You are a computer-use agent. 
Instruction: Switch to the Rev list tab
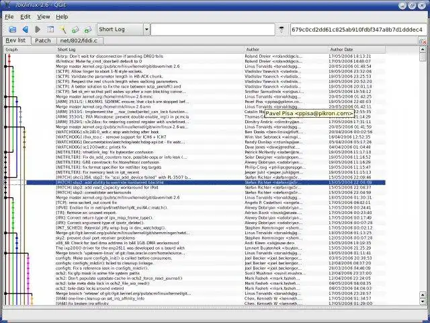pyautogui.click(x=15, y=40)
